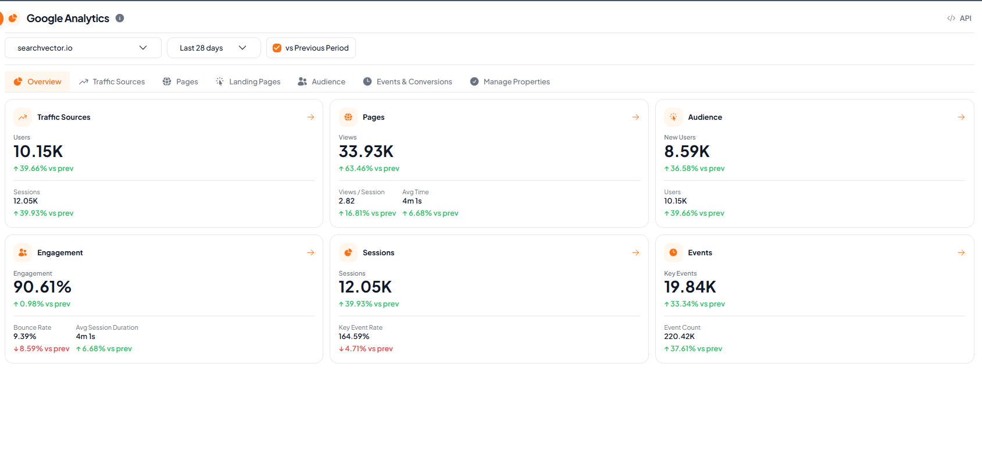Click the Traffic Sources card trend icon
Screen dimensions: 982x453
click(23, 117)
